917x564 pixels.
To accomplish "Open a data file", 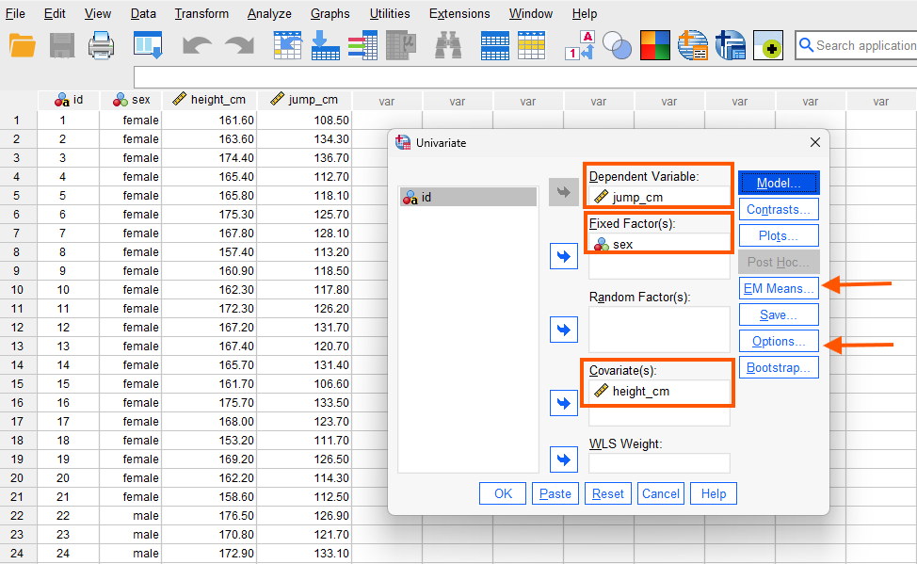I will point(21,45).
